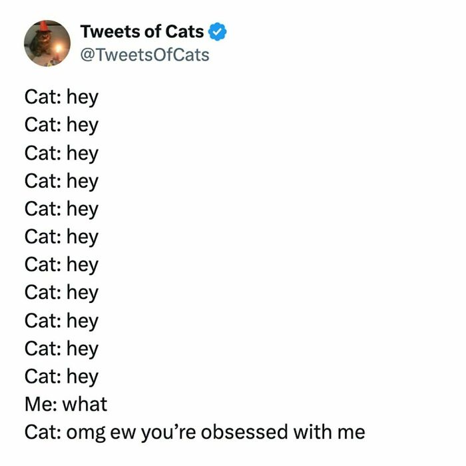Screen dimensions: 466x466
Task: Open the Tweets of Cats display name
Action: [142, 31]
